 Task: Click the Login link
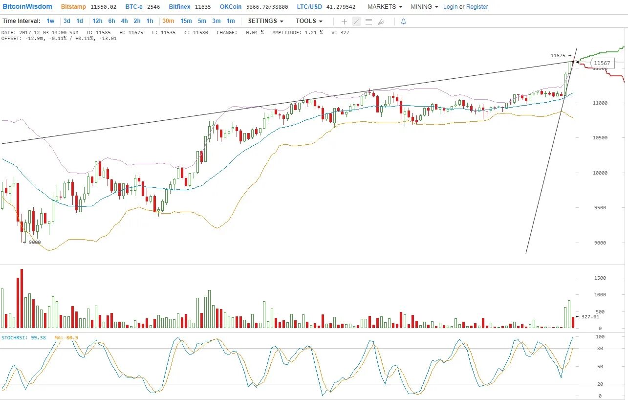pos(451,7)
